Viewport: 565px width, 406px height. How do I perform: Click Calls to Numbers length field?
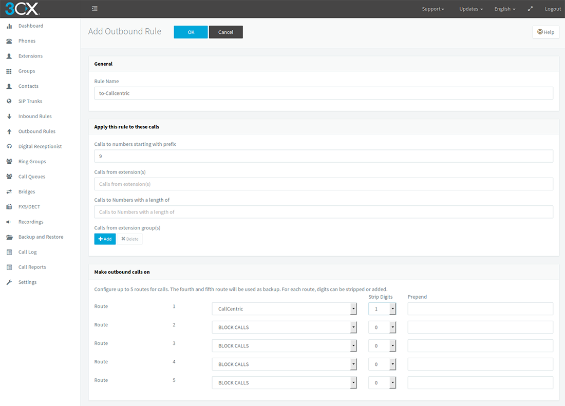coord(324,212)
